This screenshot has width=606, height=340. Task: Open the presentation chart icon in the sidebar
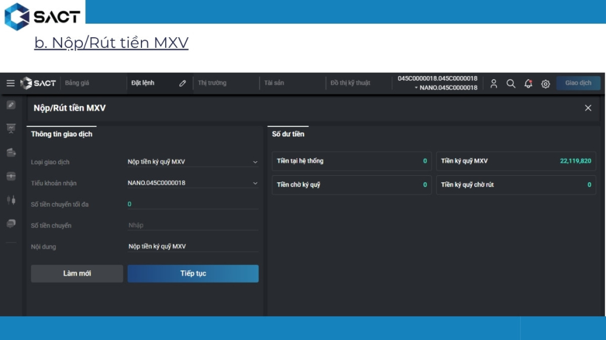[x=11, y=128]
